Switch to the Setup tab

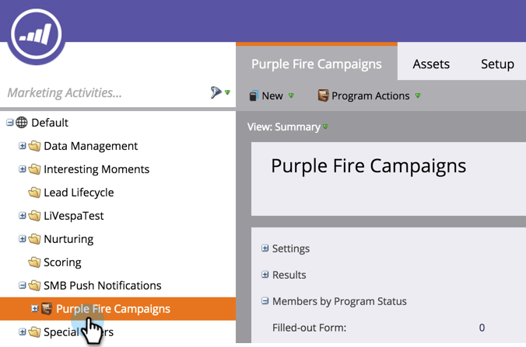[497, 64]
